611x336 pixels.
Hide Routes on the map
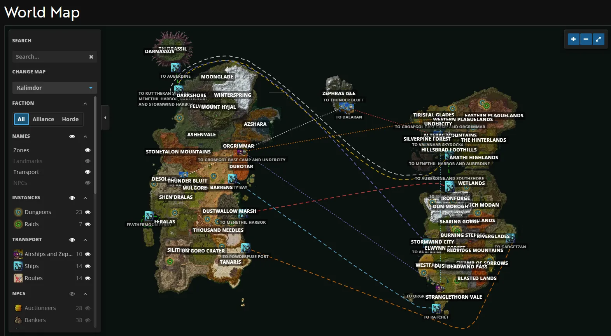88,278
